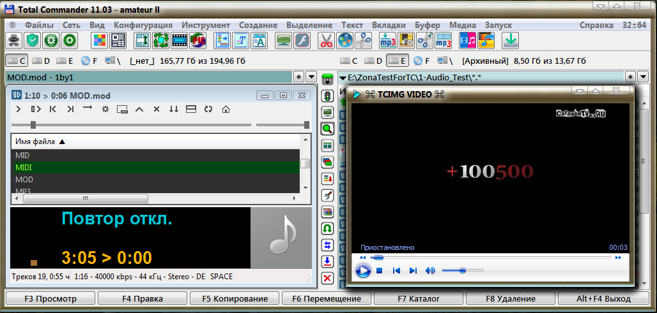
Task: Click the blue download arrow icon in middle bar
Action: [x=327, y=261]
